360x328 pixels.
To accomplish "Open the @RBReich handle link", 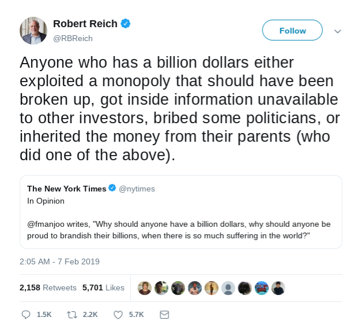I will coord(73,38).
